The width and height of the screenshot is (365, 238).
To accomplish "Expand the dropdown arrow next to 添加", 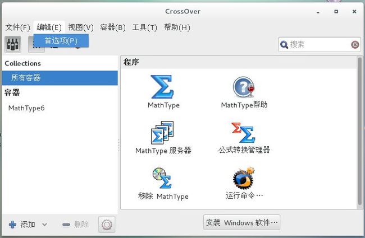I will point(44,225).
